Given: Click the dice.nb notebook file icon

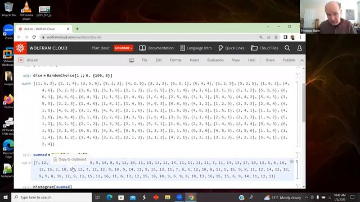Looking at the screenshot, I should 21,60.
